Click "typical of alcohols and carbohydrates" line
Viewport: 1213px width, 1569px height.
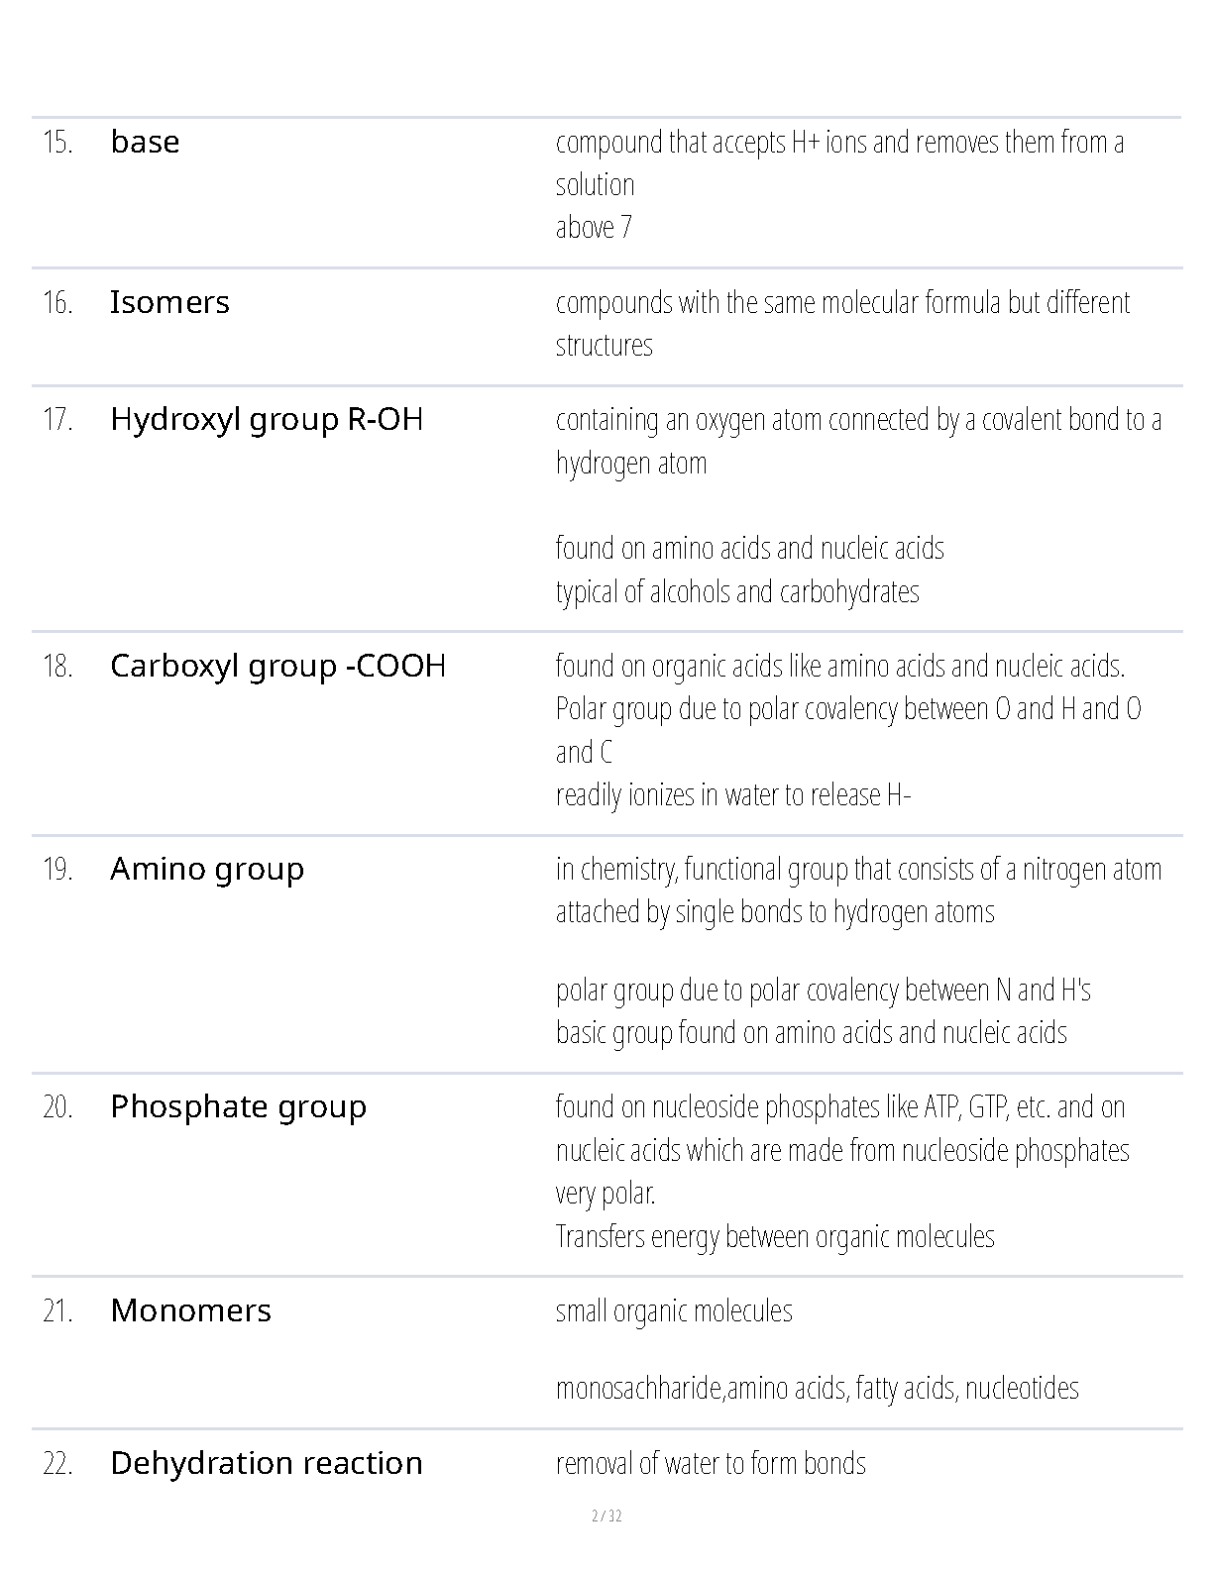pyautogui.click(x=737, y=591)
